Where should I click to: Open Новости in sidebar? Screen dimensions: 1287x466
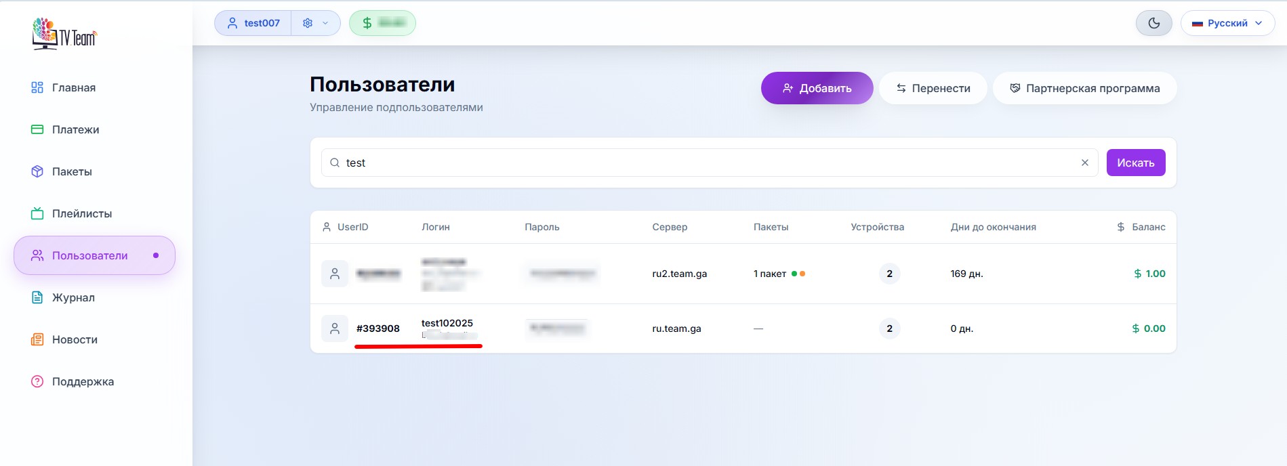pyautogui.click(x=75, y=339)
